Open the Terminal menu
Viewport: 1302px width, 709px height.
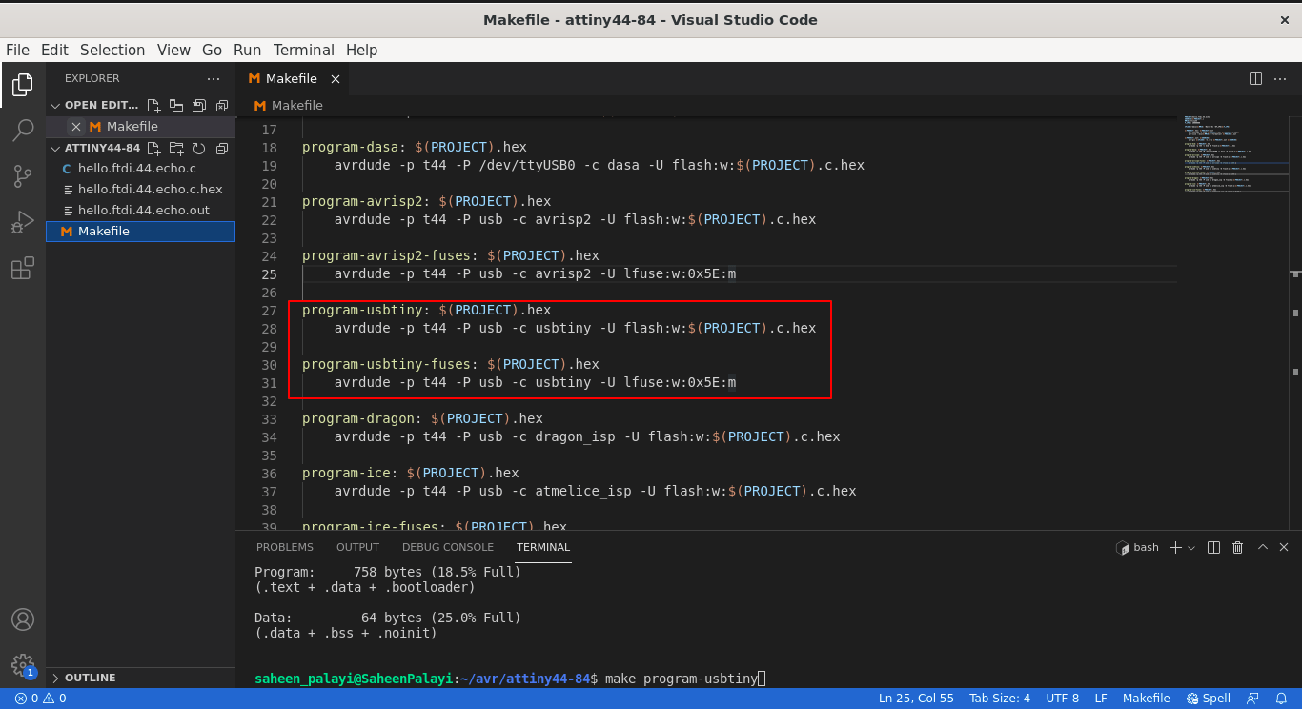tap(303, 50)
